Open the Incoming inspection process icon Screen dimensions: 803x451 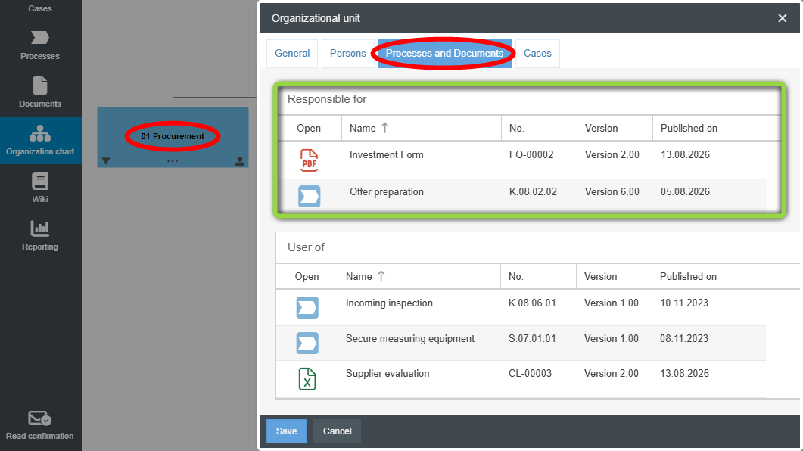307,308
